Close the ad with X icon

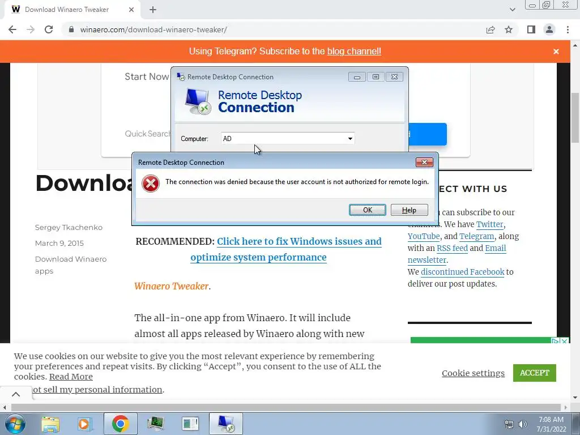(x=565, y=341)
